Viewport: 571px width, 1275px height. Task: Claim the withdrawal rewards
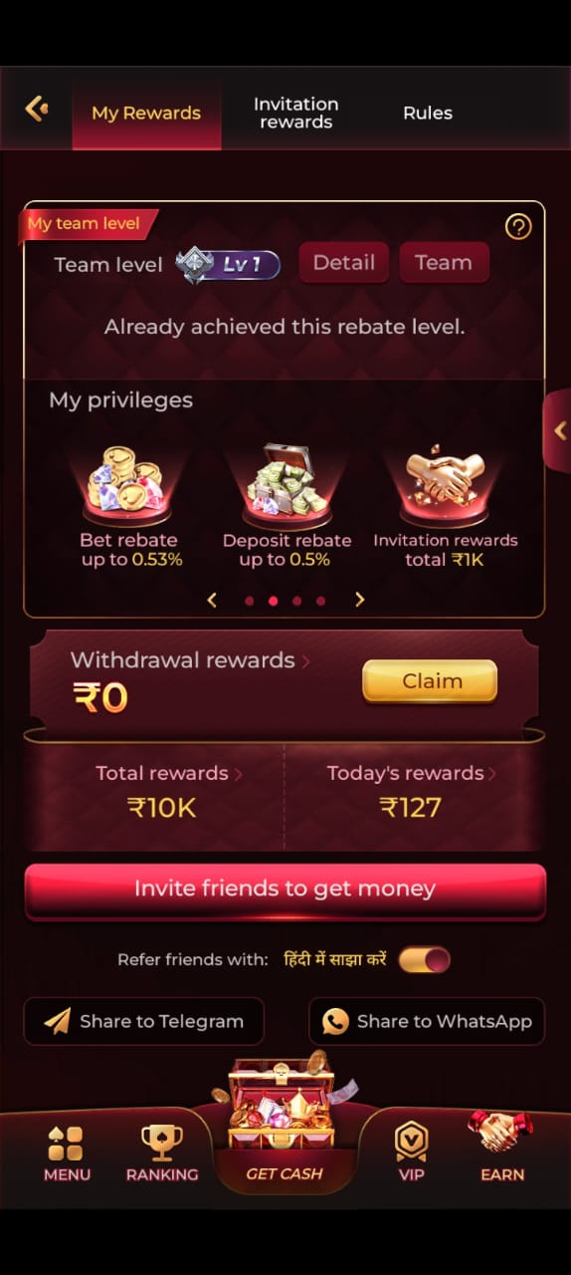tap(430, 681)
